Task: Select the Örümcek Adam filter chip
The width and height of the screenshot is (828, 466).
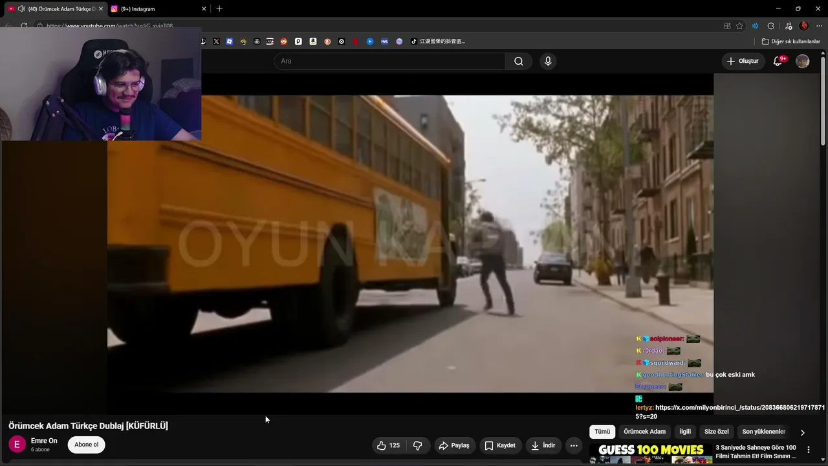Action: point(644,432)
